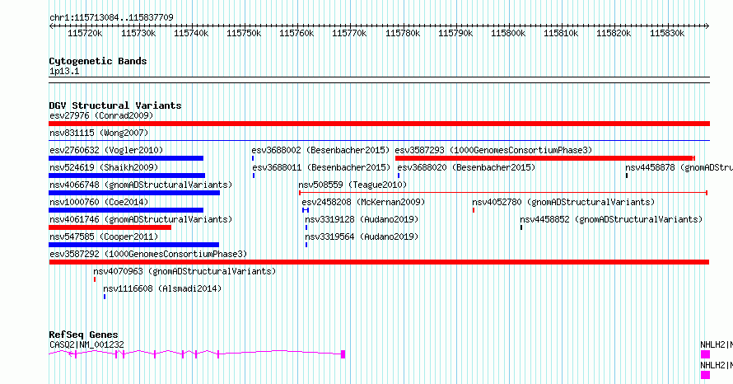Screen dimensions: 733x384
Task: Click the 115830k ruler position
Action: click(x=667, y=33)
